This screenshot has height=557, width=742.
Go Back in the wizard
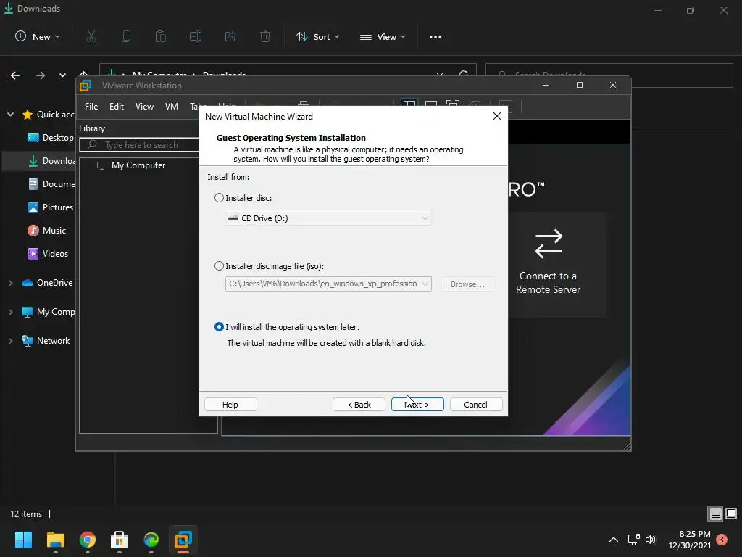click(x=359, y=405)
